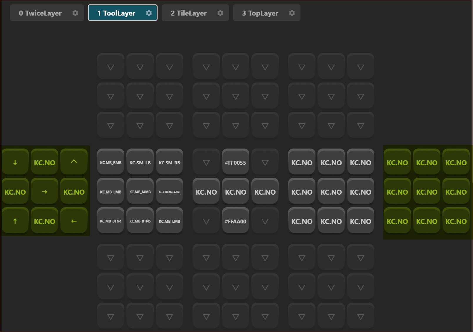Click the TileLayer gear icon
473x332 pixels.
tap(220, 13)
